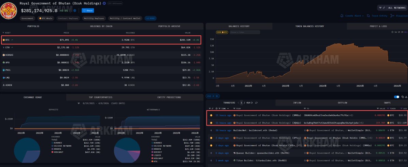Click the Choose a token field
This screenshot has height=167, width=408.
tap(245, 32)
